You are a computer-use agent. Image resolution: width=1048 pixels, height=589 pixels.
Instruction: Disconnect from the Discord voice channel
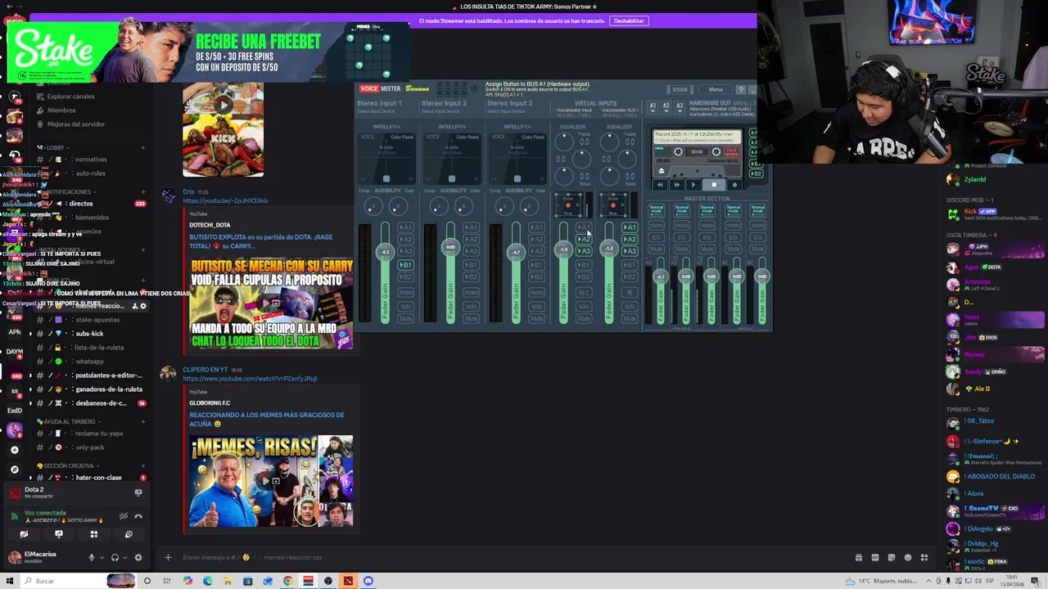tap(138, 516)
